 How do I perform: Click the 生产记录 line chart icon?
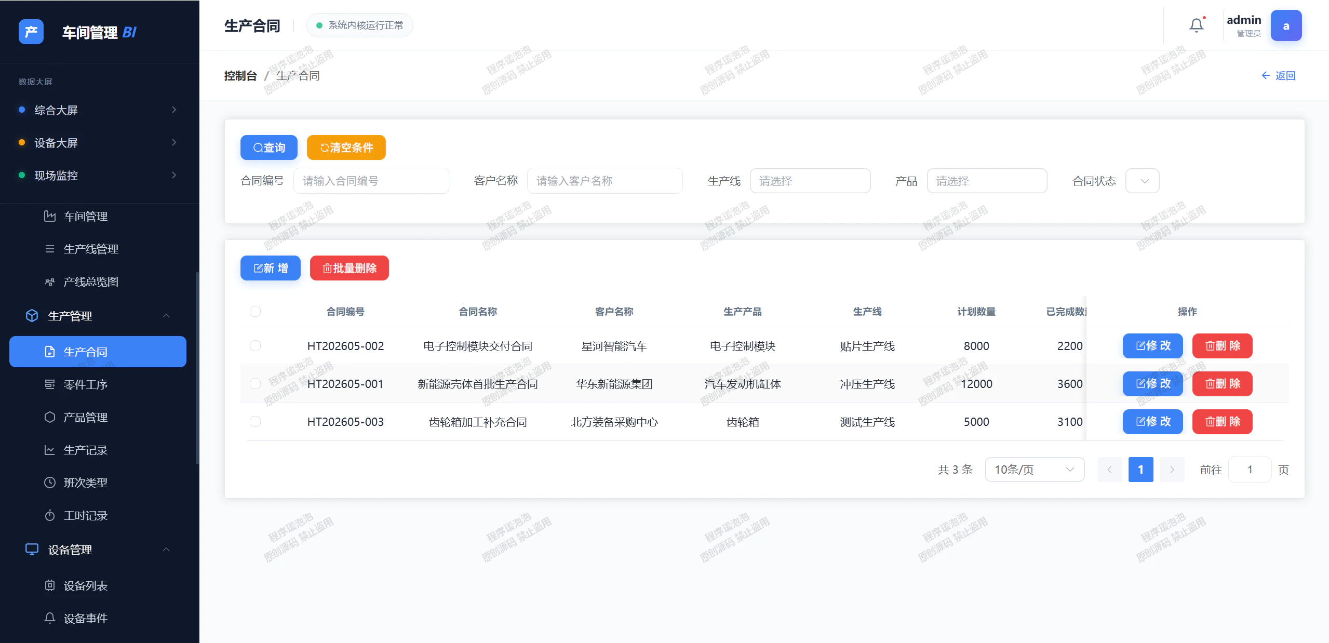50,450
